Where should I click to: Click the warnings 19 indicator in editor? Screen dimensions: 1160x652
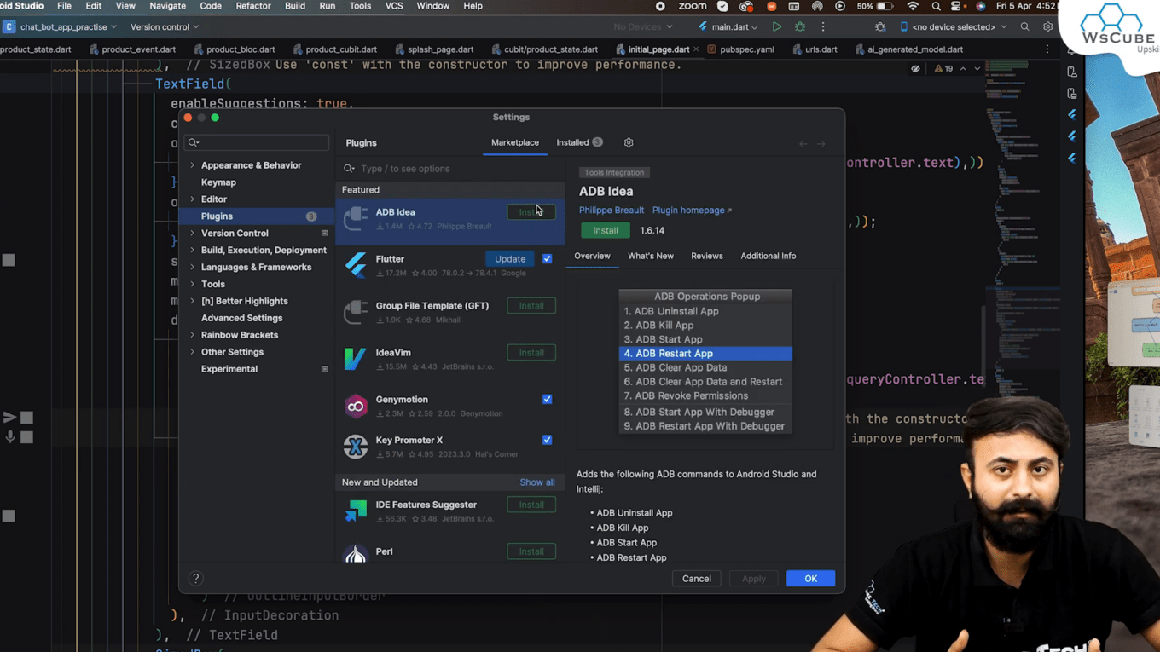click(x=943, y=69)
